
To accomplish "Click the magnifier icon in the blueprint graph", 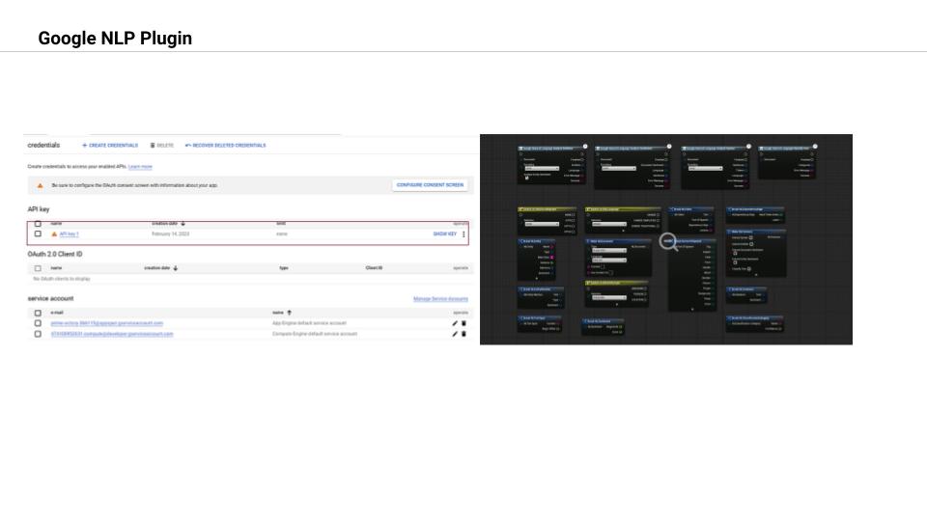I will coord(668,241).
